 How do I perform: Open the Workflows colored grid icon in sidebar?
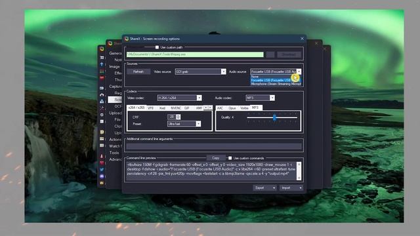[x=102, y=71]
